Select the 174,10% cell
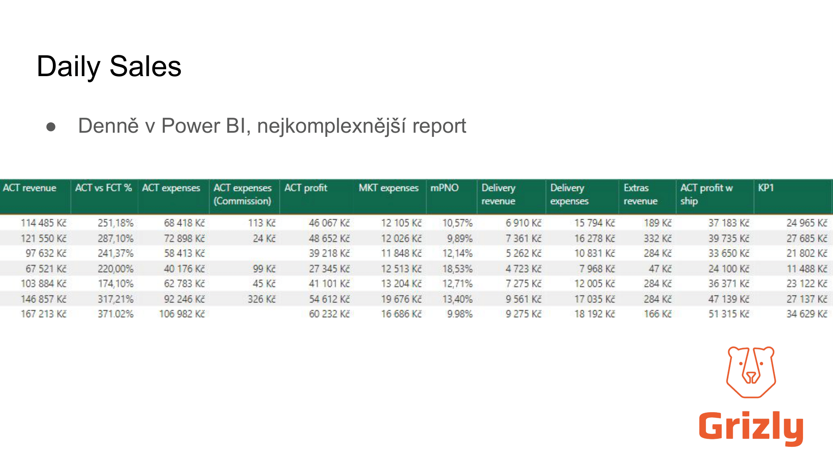 point(116,284)
